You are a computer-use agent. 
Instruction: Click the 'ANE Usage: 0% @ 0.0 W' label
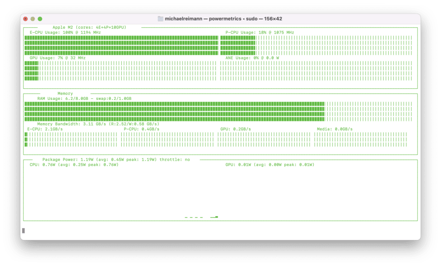point(252,58)
